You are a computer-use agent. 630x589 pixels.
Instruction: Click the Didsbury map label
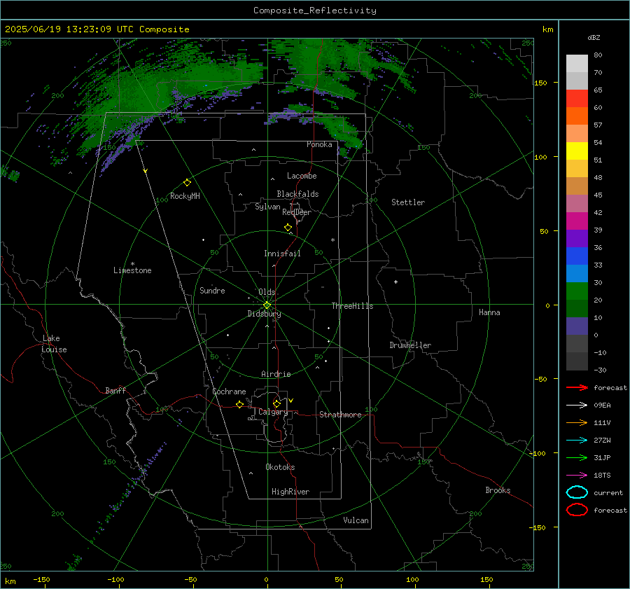click(264, 314)
